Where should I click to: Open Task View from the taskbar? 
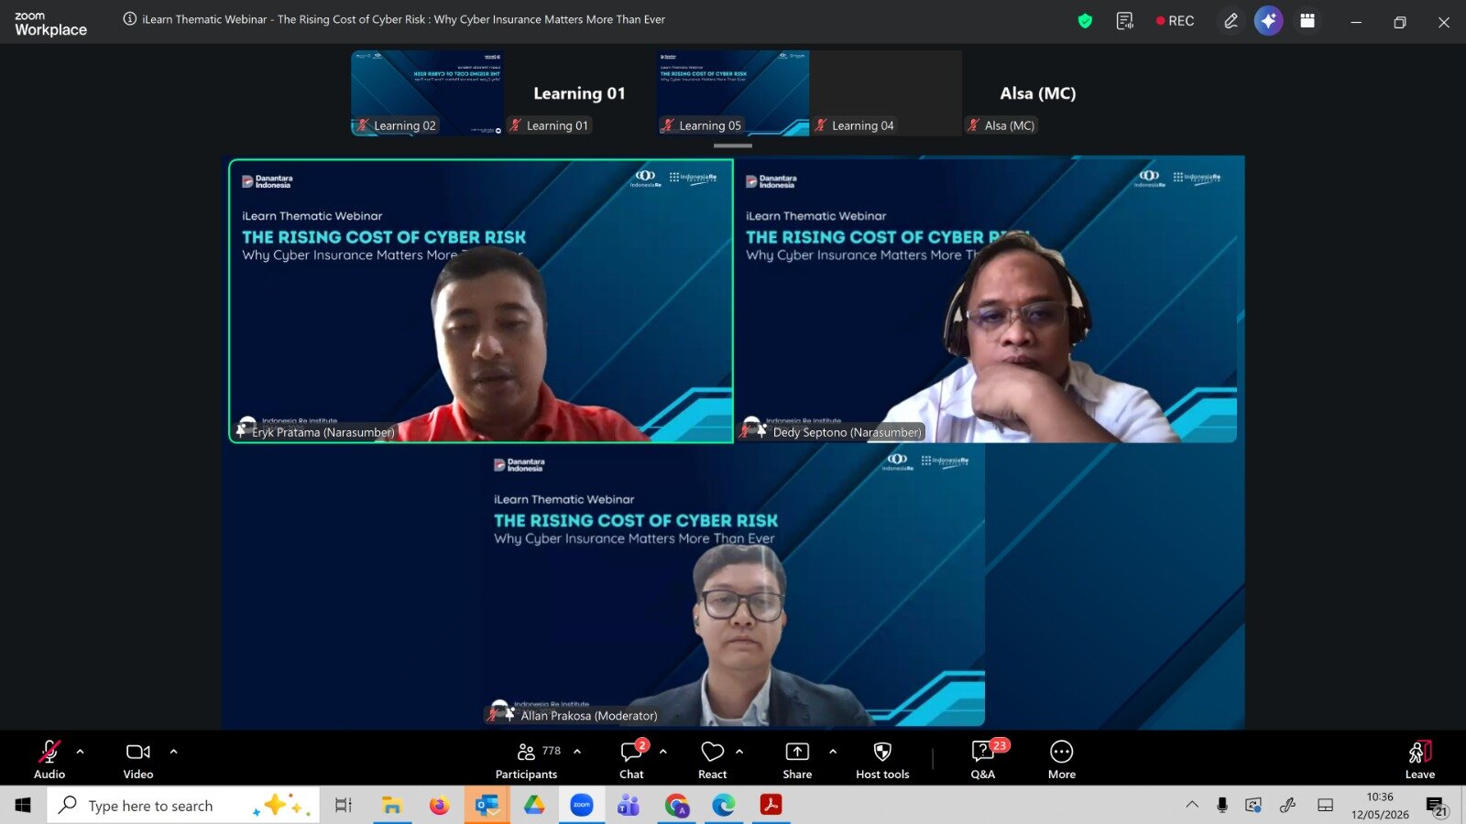[344, 806]
